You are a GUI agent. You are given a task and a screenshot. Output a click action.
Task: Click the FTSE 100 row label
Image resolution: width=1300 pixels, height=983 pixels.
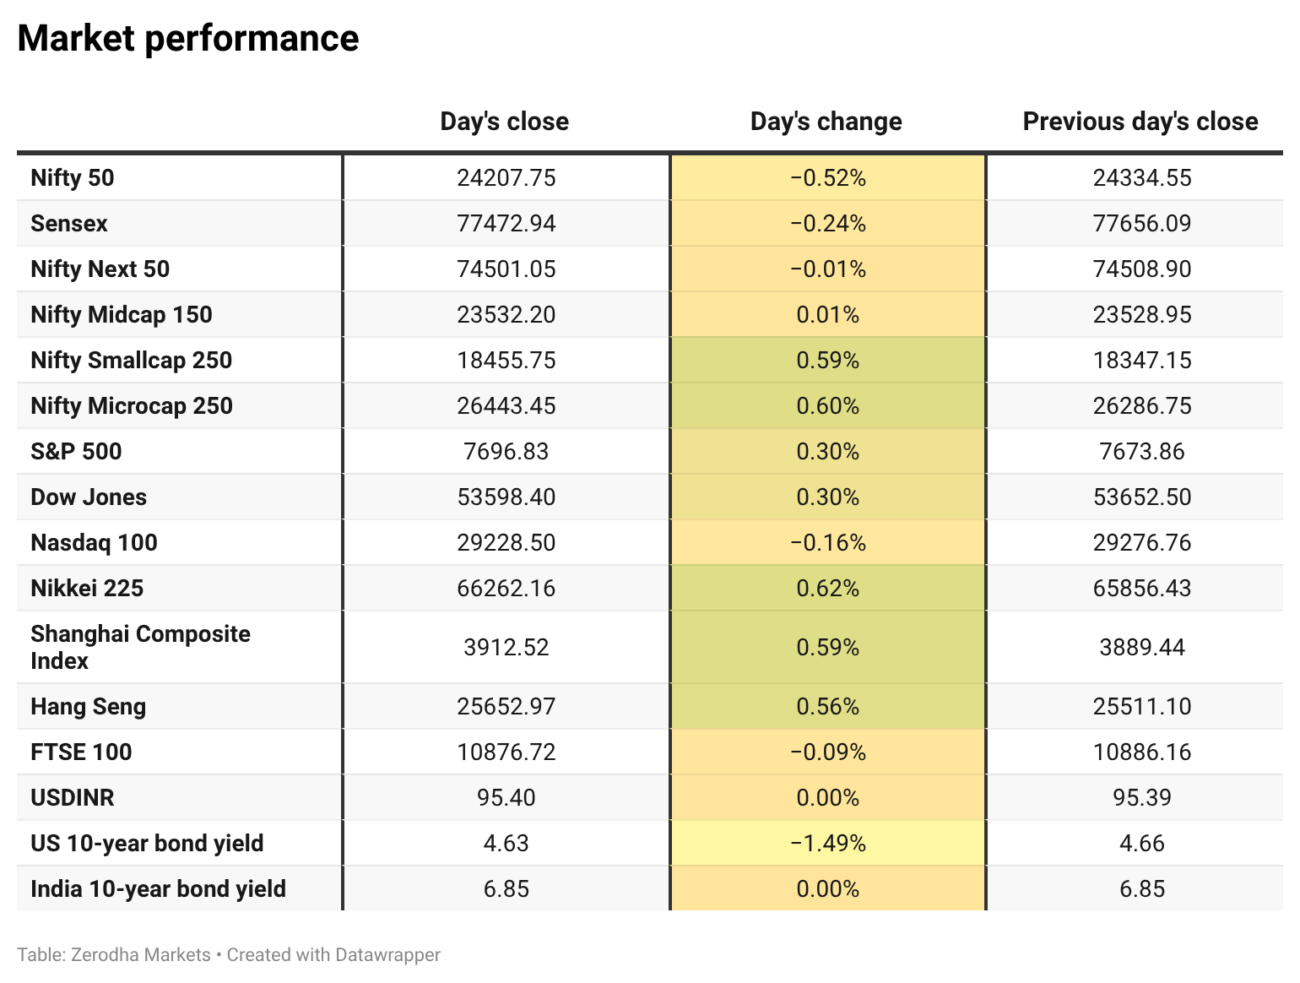pos(81,752)
